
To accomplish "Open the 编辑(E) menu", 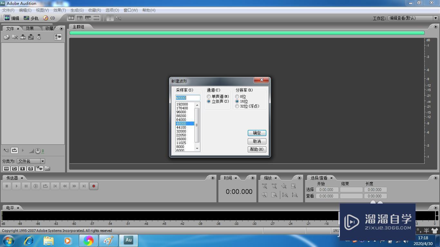I will (x=25, y=10).
